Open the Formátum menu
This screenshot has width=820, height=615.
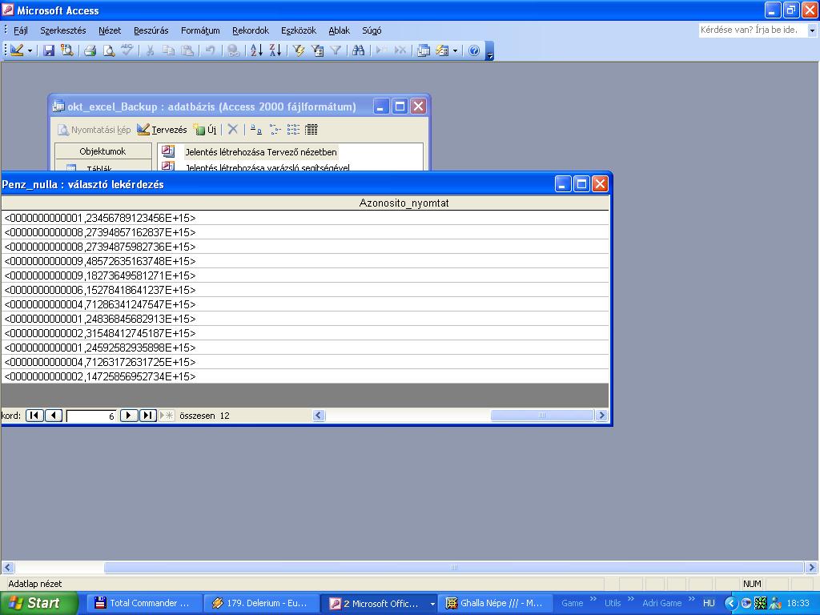point(200,30)
